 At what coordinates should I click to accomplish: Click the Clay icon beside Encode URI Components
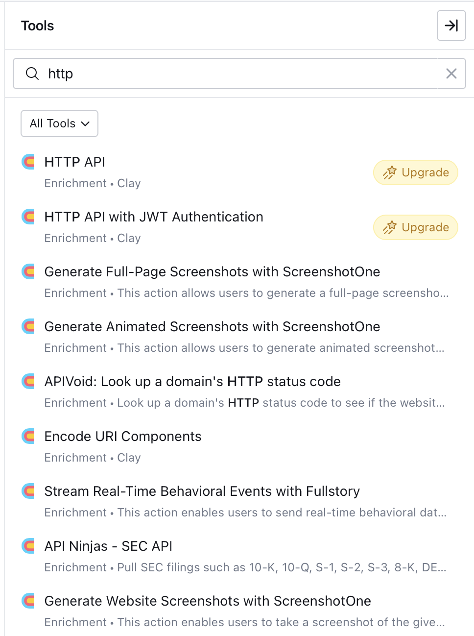click(27, 436)
